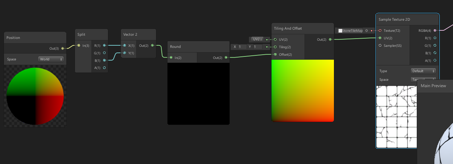Image resolution: width=453 pixels, height=164 pixels.
Task: Click the Split node R(1) output port
Action: (x=104, y=45)
